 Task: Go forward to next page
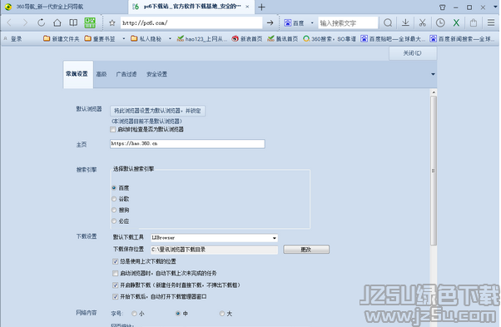point(25,22)
